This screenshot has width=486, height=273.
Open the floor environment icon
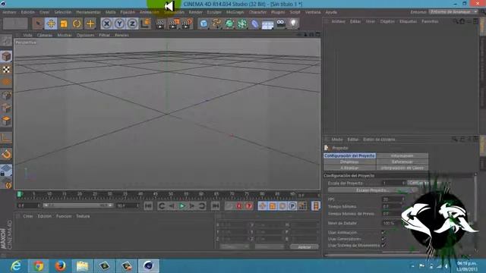(x=267, y=24)
